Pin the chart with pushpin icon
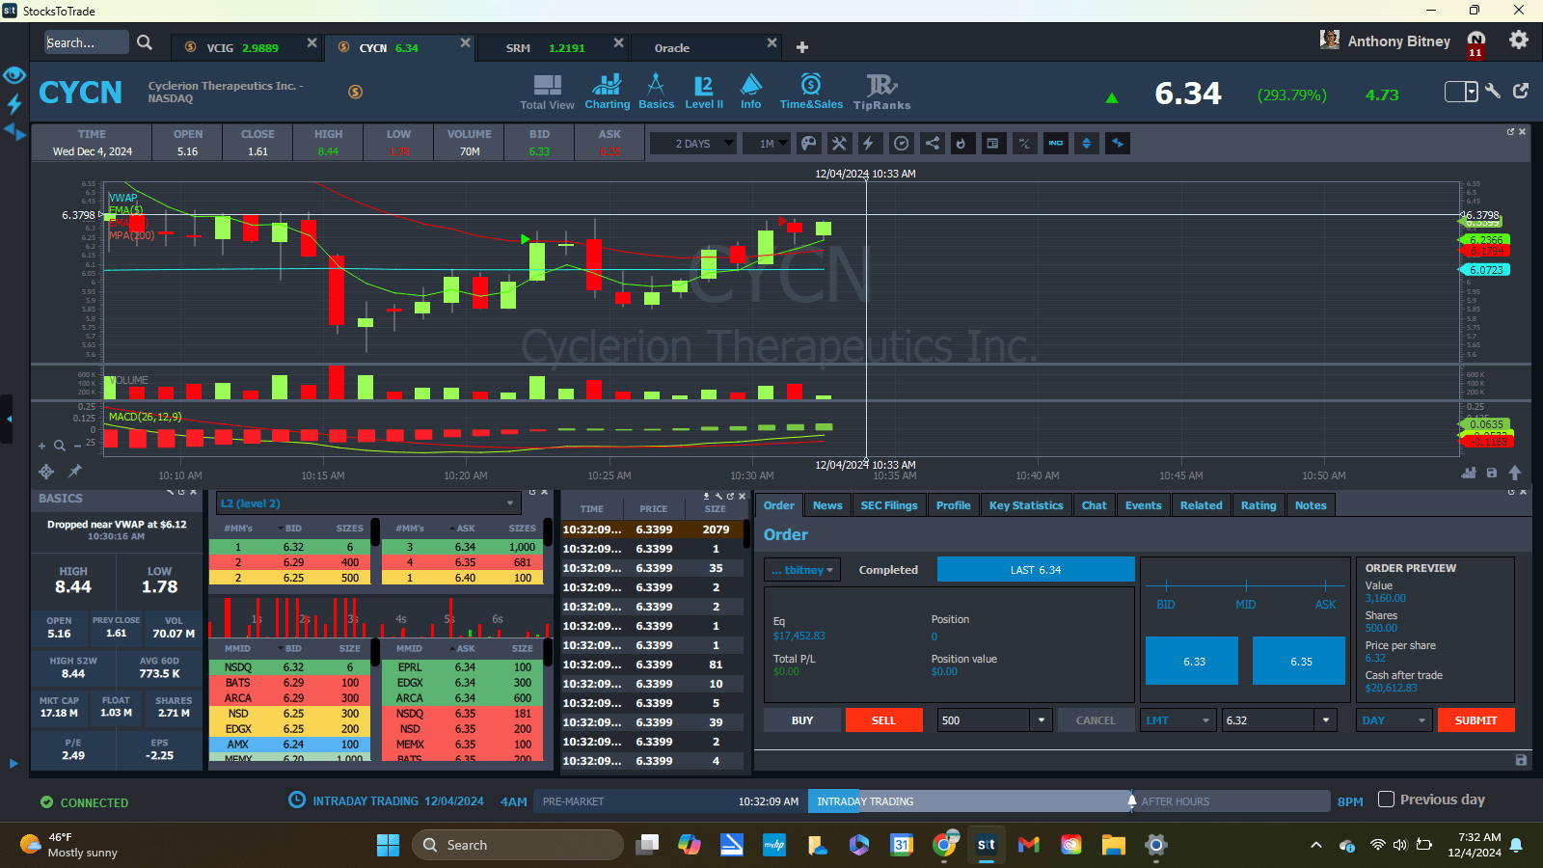The image size is (1543, 868). [x=74, y=471]
